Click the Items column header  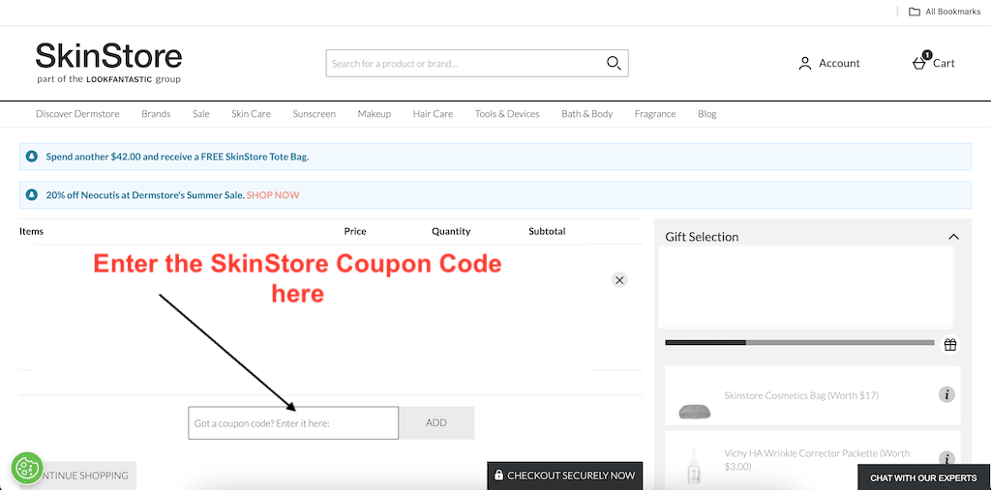tap(32, 231)
